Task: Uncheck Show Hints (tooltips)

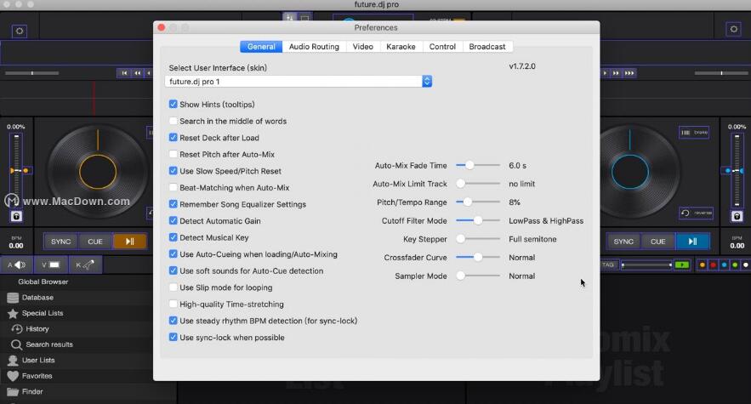Action: point(174,104)
